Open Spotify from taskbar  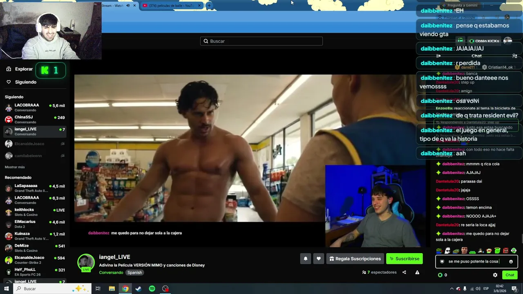152,289
